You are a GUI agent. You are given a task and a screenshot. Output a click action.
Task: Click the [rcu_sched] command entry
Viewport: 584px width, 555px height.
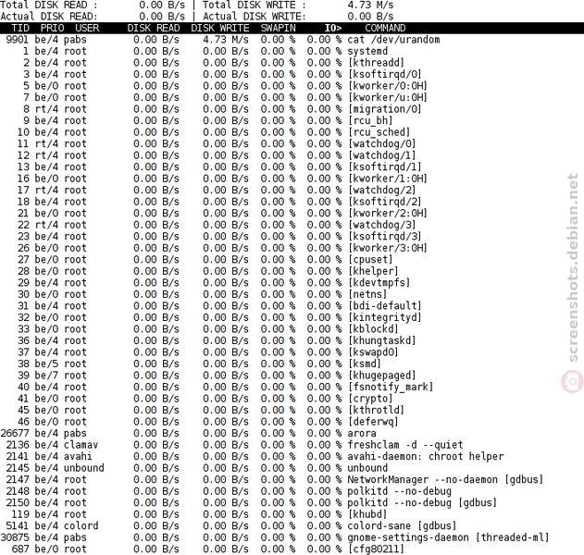[x=379, y=132]
